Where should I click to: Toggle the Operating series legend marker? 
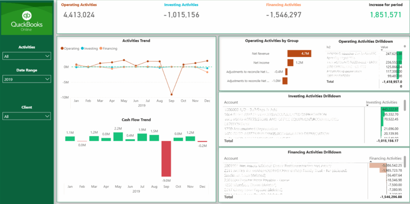coord(62,48)
